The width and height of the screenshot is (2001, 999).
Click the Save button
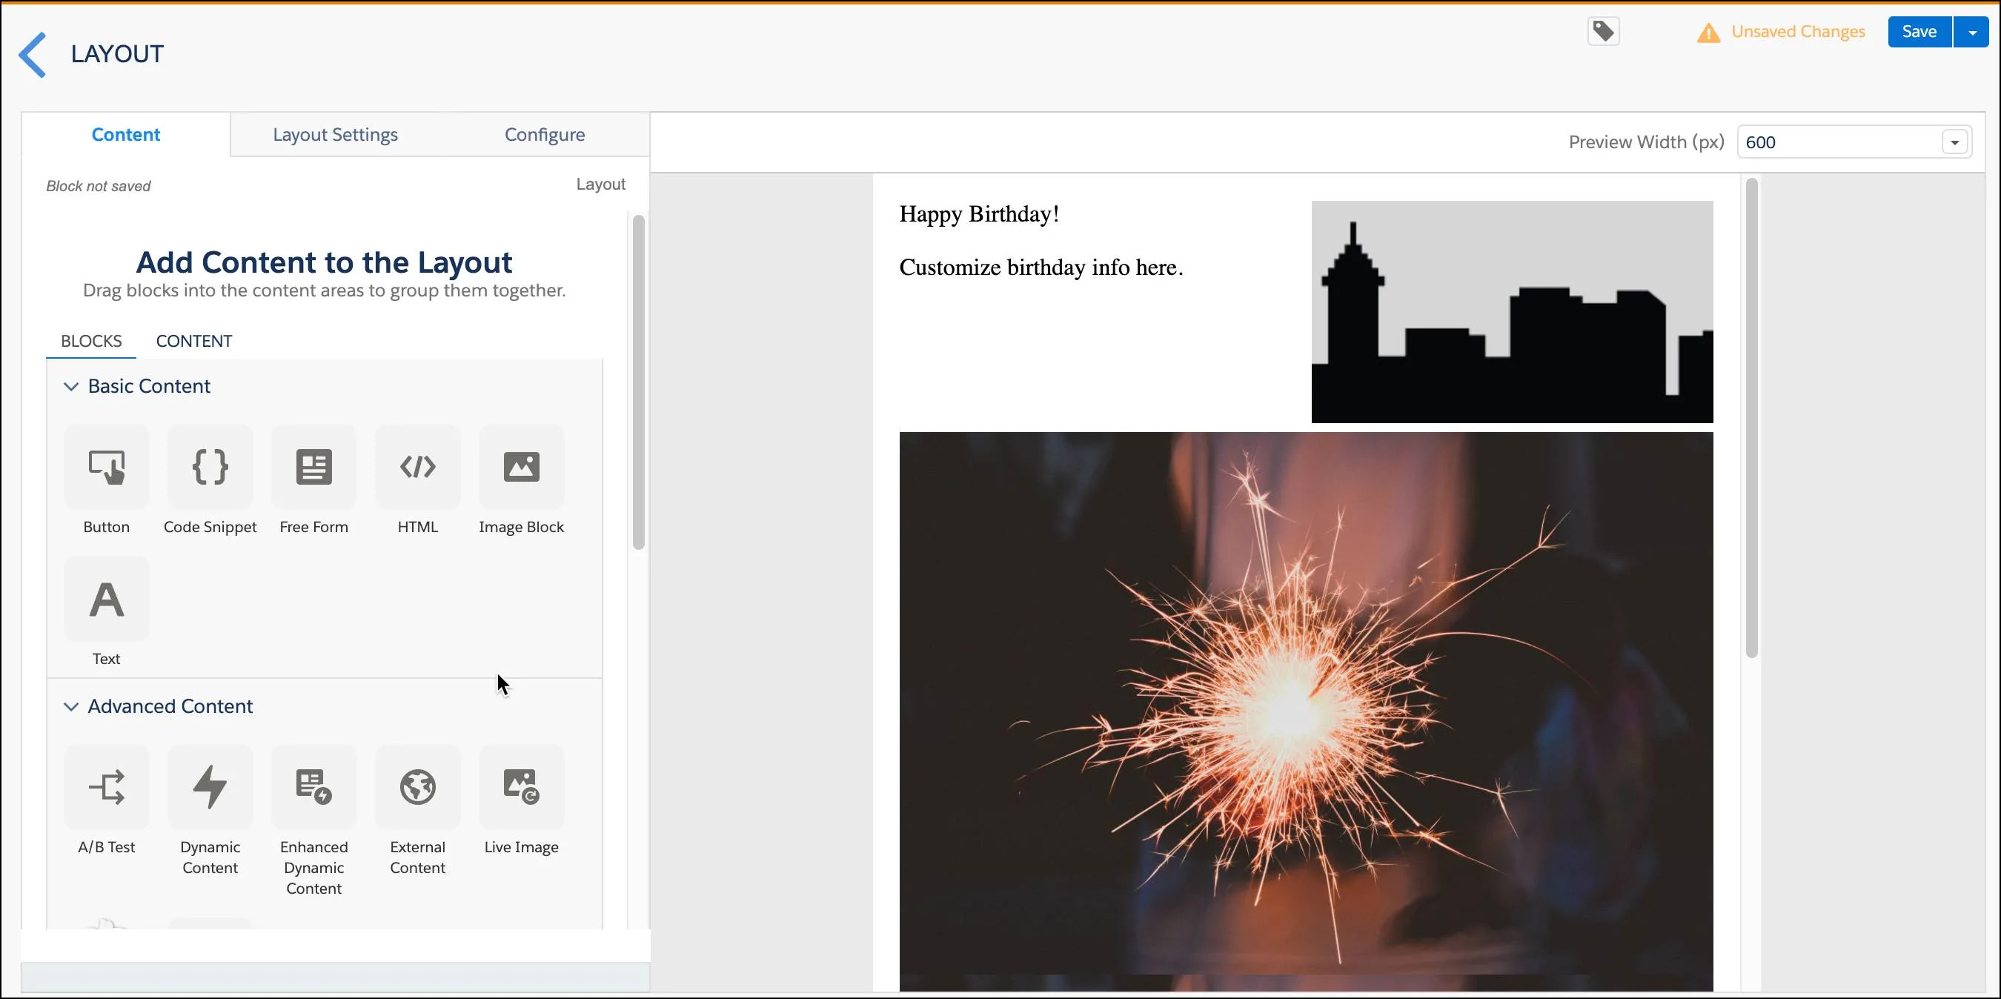(x=1919, y=30)
